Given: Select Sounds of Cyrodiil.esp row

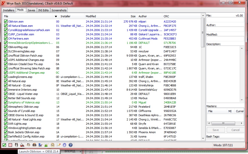Looking at the screenshot, I should (102, 111).
